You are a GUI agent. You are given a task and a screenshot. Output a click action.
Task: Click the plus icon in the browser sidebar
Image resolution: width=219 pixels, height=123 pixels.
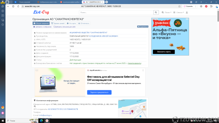click(x=3, y=103)
